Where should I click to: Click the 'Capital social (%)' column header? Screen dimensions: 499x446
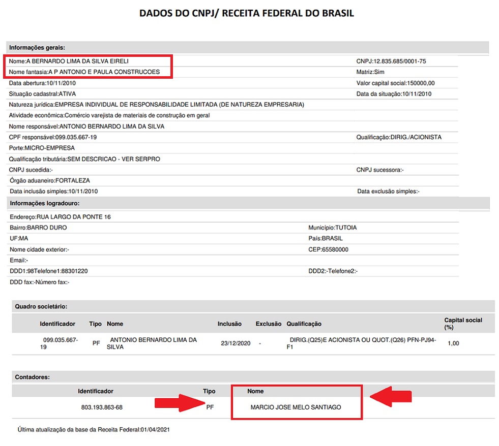[463, 324]
